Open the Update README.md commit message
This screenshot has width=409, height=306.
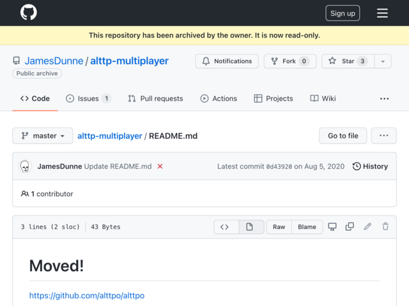(x=118, y=166)
